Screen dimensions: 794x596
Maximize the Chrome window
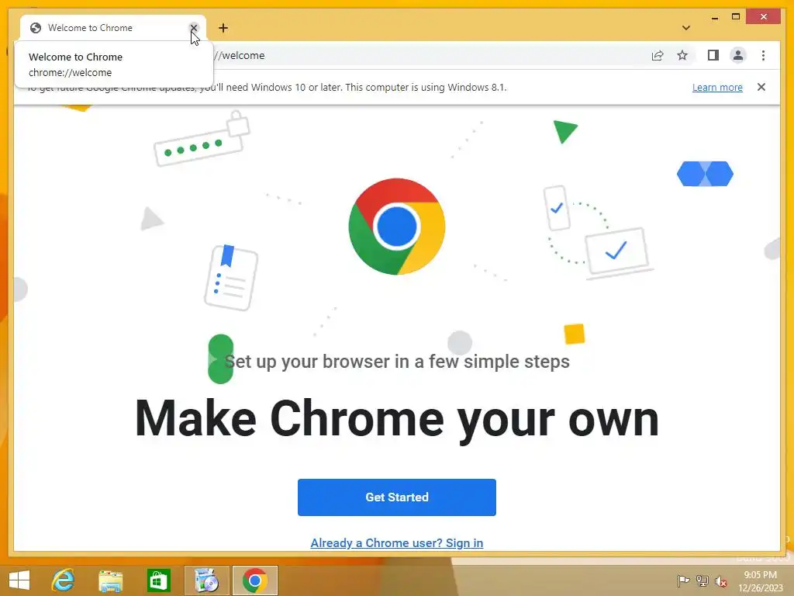coord(736,17)
